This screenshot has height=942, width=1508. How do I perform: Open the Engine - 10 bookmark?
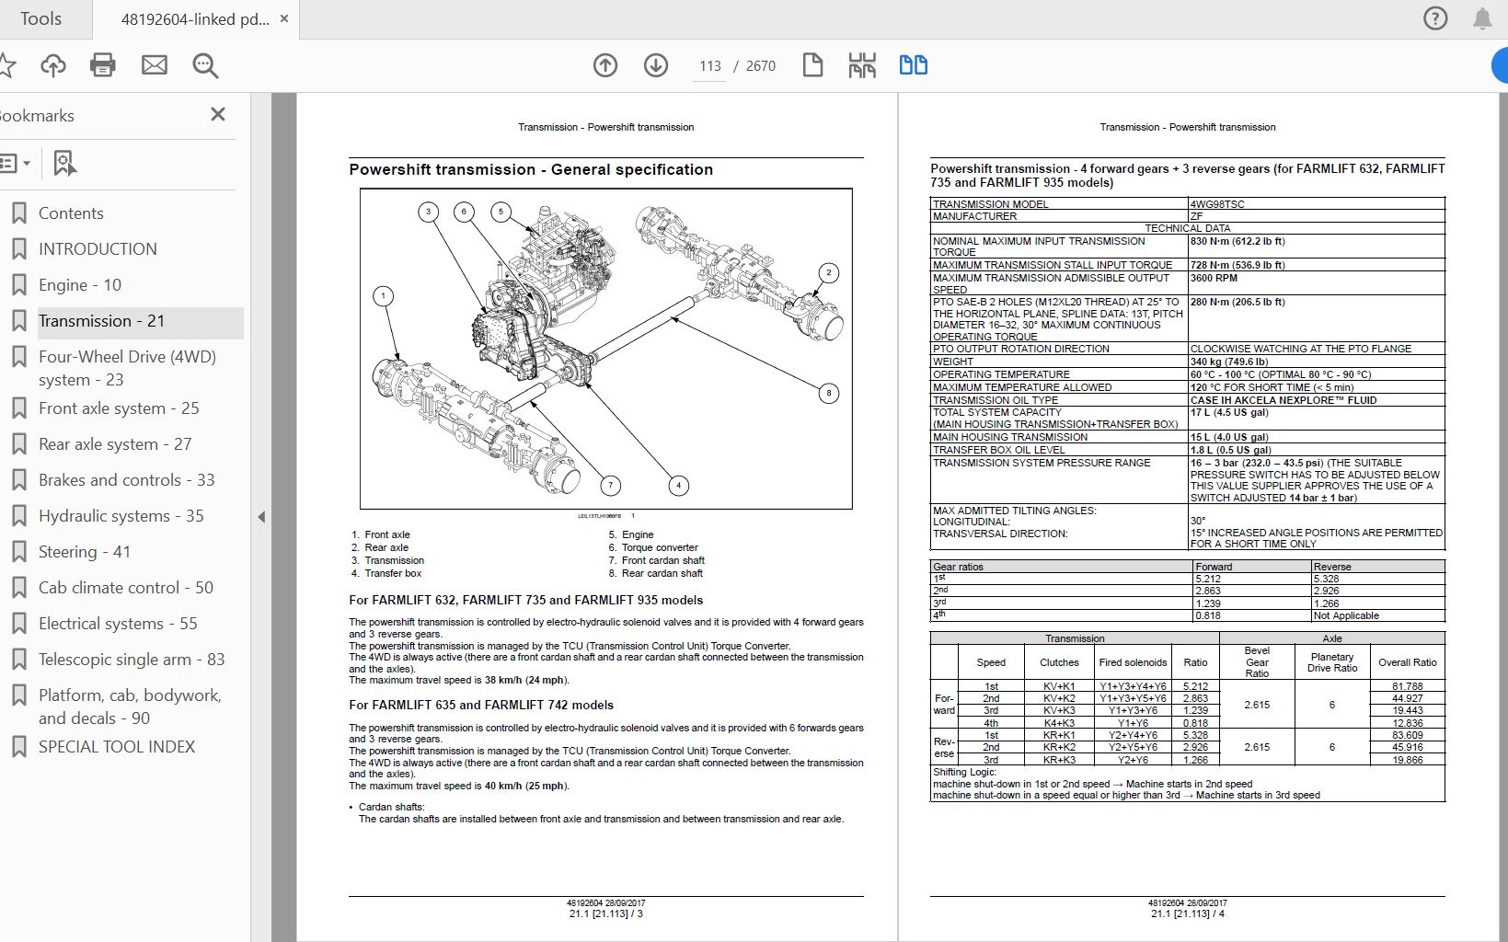pos(80,285)
